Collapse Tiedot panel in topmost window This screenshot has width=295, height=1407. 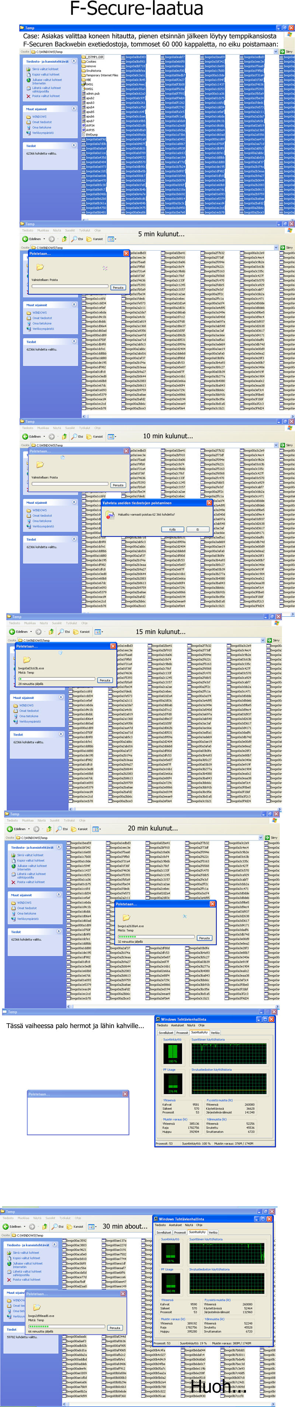click(74, 146)
